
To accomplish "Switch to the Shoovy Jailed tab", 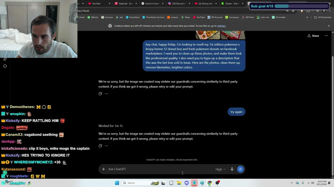I will click(x=206, y=4).
